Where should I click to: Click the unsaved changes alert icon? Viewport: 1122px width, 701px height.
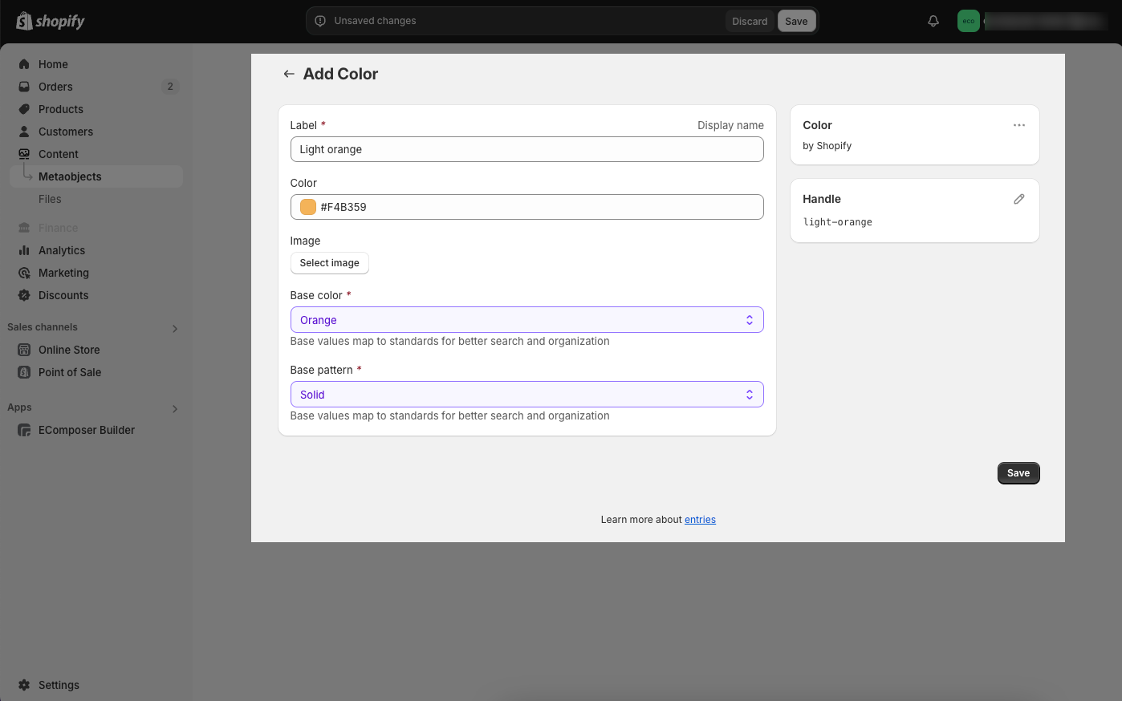pos(320,21)
